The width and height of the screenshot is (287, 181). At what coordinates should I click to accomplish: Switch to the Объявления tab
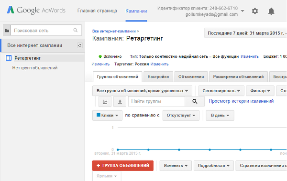[x=191, y=76]
